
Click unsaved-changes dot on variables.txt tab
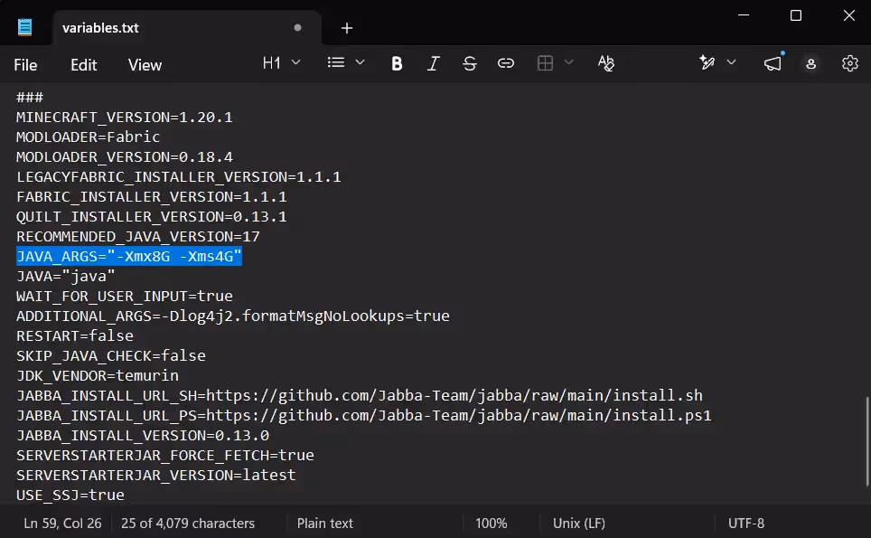298,28
